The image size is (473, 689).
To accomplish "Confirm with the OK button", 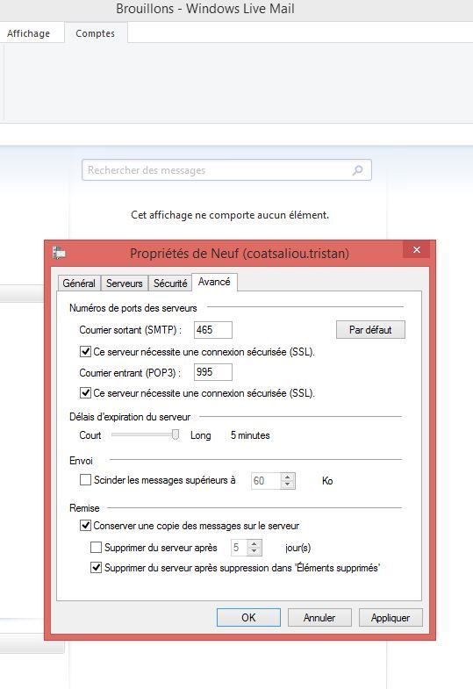I will coord(248,617).
